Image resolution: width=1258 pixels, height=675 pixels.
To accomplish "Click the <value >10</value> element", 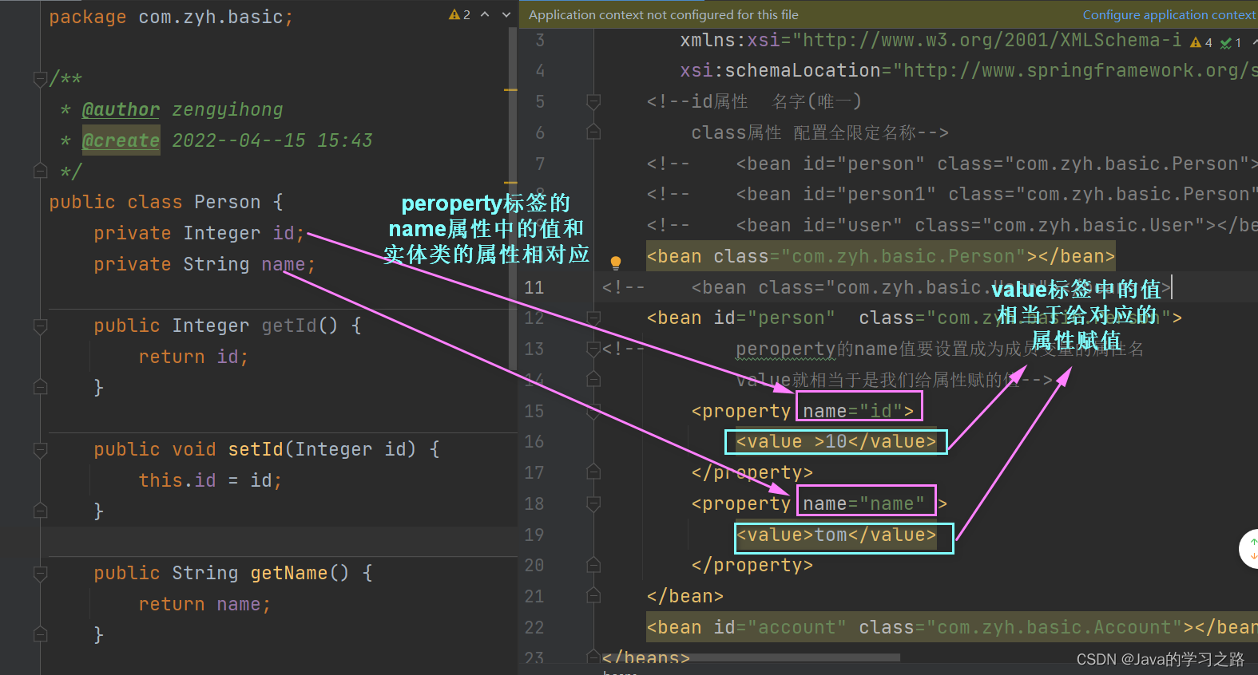I will point(835,441).
